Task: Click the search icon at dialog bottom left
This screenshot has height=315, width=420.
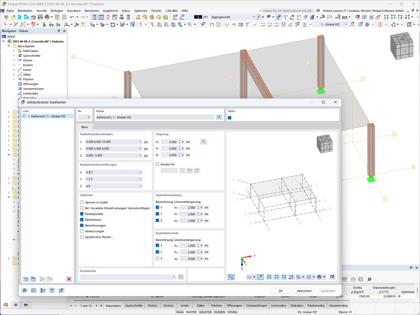Action: tap(24, 290)
